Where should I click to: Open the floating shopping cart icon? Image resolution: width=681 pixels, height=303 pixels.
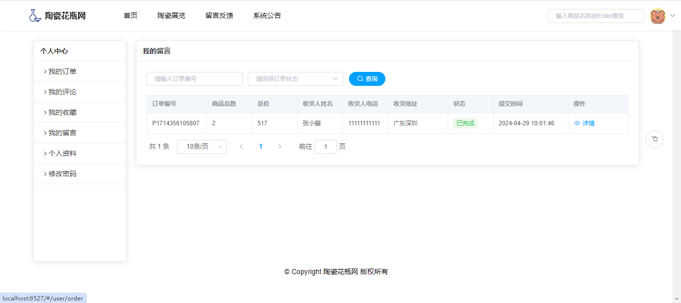(654, 139)
